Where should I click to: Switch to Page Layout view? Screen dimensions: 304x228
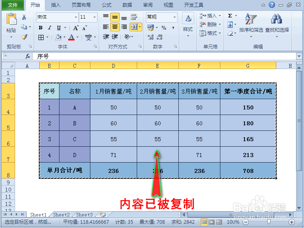tap(212, 222)
